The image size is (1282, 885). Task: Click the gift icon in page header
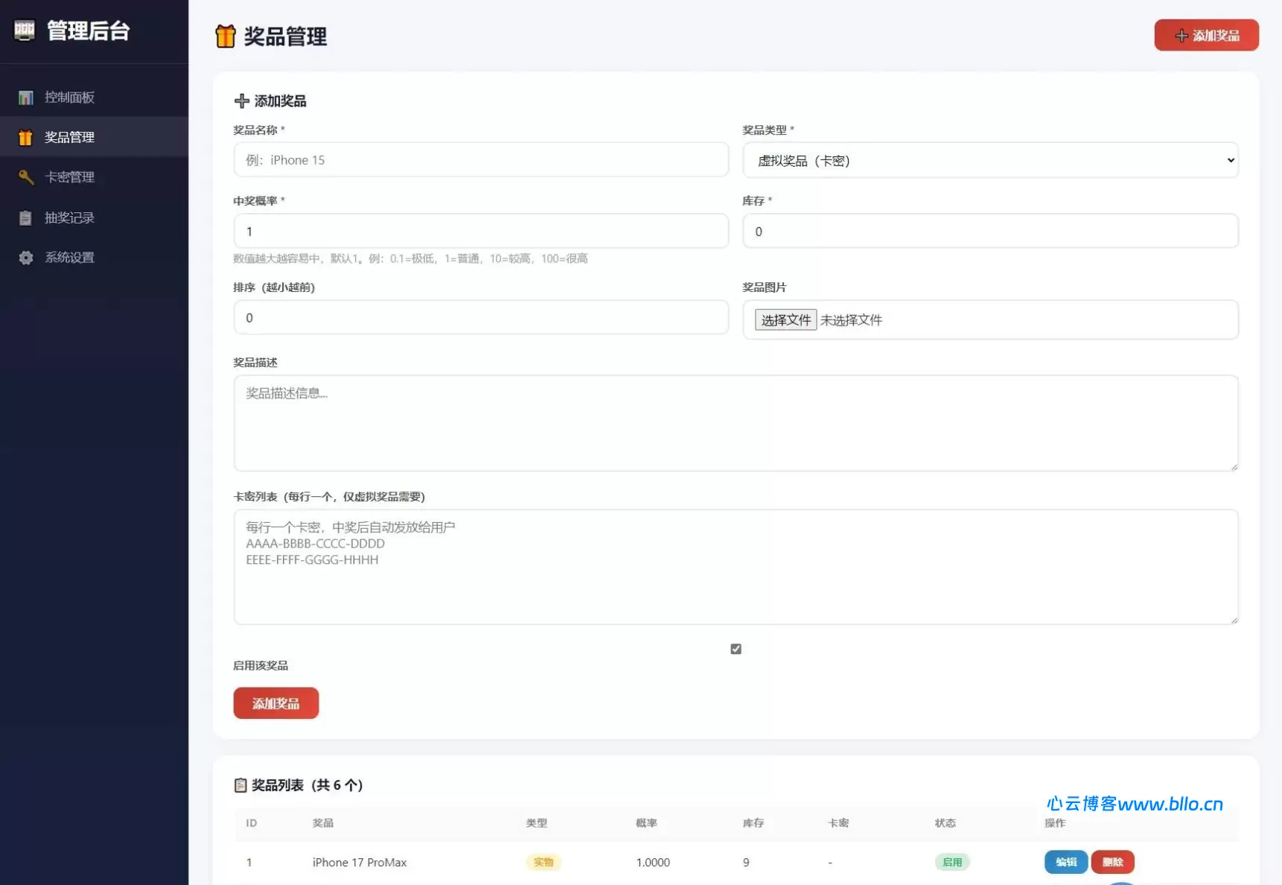click(225, 37)
